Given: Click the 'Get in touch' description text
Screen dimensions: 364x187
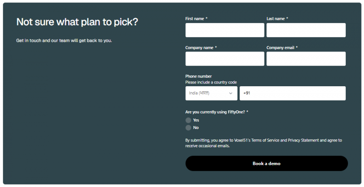Looking at the screenshot, I should pyautogui.click(x=64, y=41).
